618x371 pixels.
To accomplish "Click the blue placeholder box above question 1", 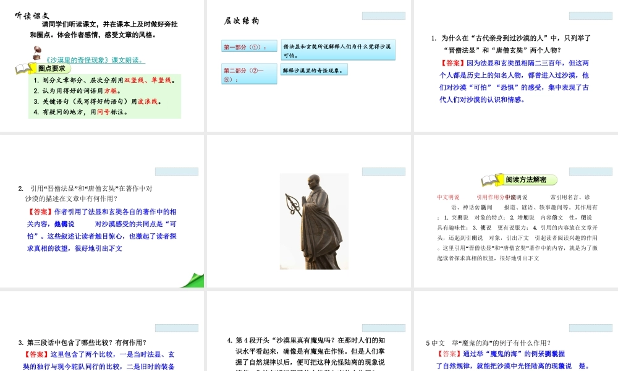I will (591, 16).
